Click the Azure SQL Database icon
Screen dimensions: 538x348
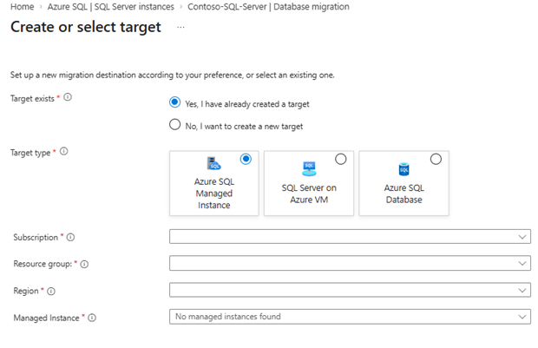[x=403, y=168]
